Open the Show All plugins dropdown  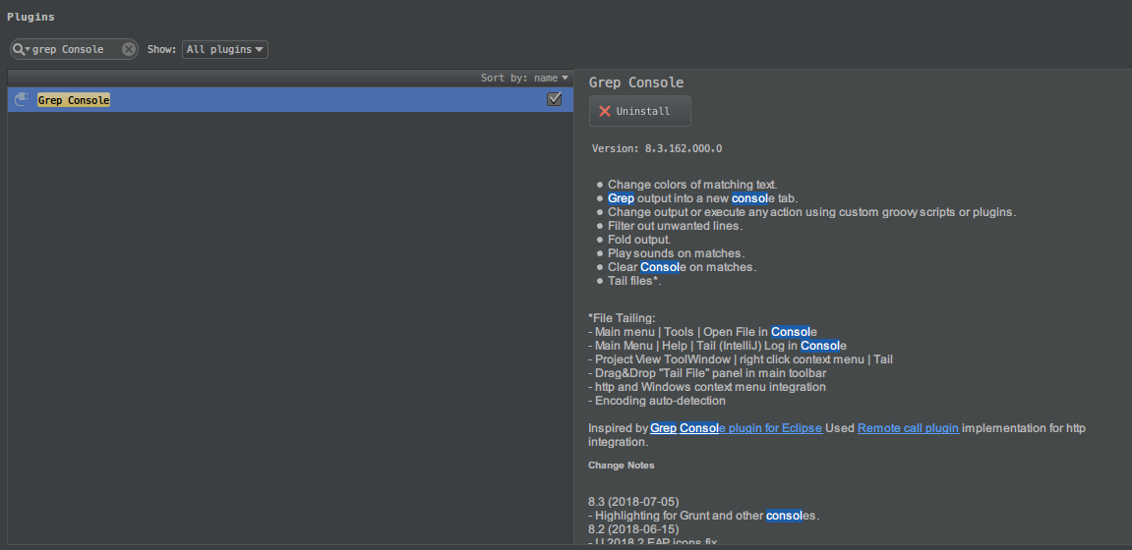point(224,49)
